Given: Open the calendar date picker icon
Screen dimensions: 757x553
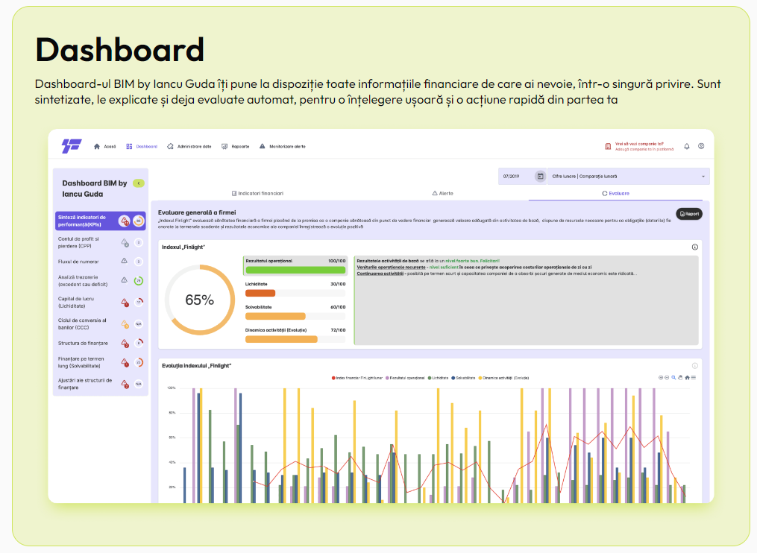Looking at the screenshot, I should (x=540, y=176).
